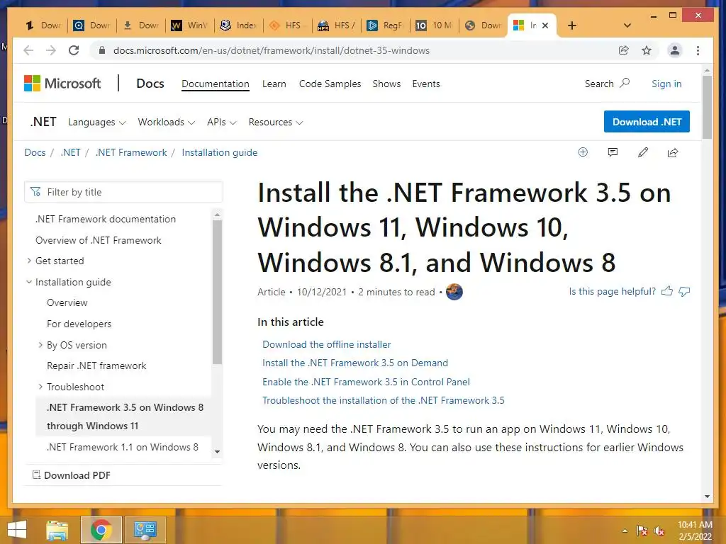Expand the By OS version node

click(40, 345)
